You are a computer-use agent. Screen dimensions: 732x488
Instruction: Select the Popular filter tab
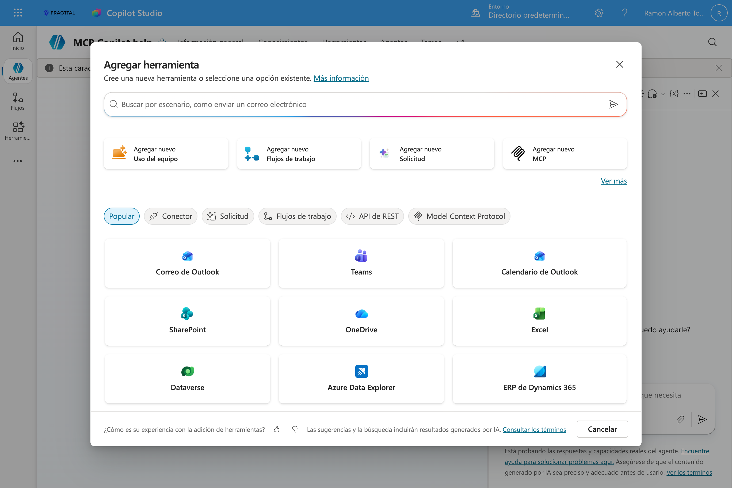coord(122,216)
